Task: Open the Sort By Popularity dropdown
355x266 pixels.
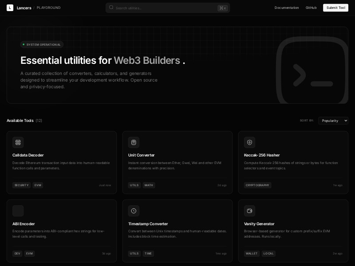Action: click(333, 121)
